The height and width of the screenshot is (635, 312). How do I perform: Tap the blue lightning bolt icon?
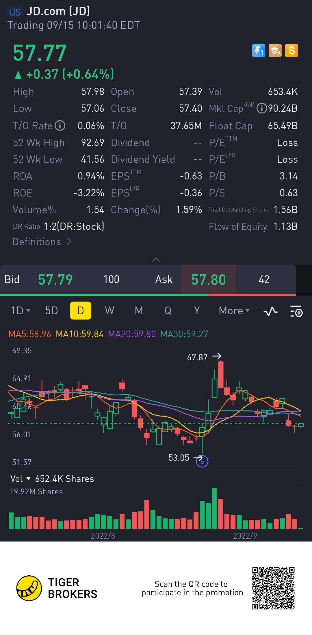click(x=259, y=51)
